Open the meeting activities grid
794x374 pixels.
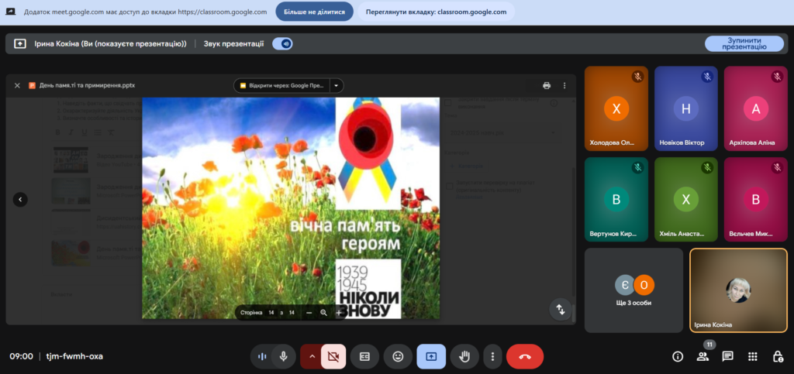(752, 356)
